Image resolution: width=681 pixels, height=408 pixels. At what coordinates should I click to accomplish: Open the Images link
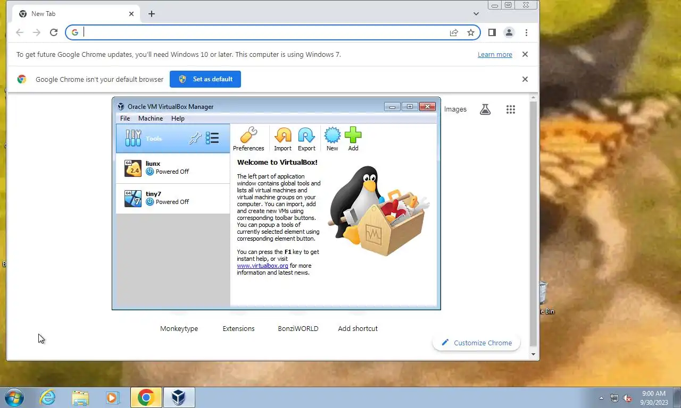point(455,109)
